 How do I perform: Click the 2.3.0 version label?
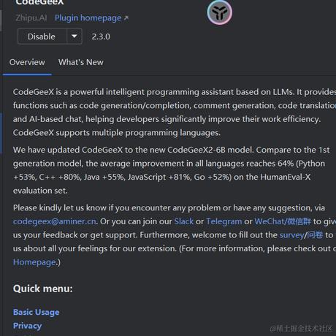point(101,37)
